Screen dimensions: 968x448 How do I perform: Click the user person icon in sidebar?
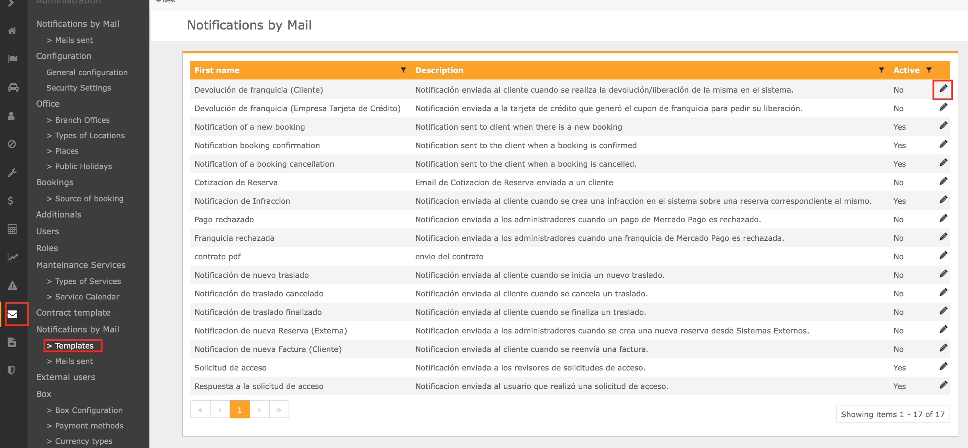[11, 116]
